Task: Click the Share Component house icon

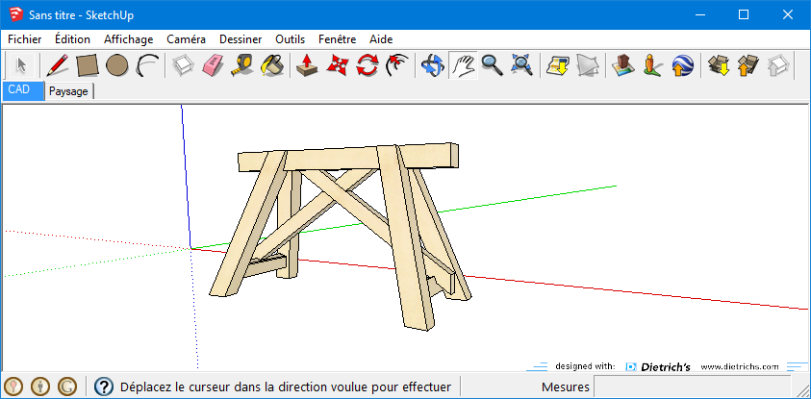Action: pos(777,65)
